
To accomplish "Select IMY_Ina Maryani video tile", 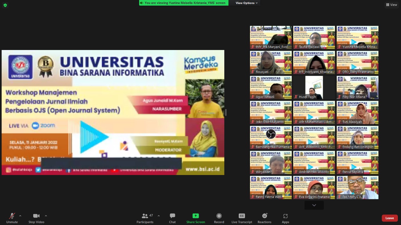I will 271,37.
